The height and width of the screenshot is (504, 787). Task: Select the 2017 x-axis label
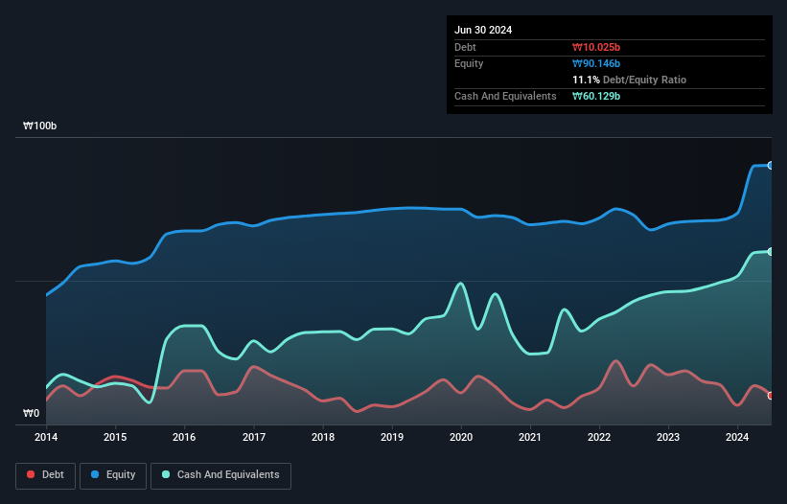pyautogui.click(x=254, y=437)
